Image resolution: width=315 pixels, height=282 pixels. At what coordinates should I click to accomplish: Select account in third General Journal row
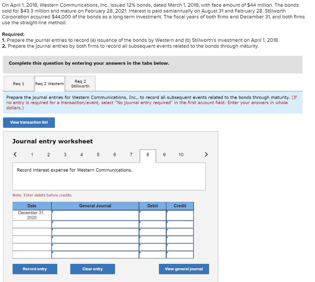95,232
